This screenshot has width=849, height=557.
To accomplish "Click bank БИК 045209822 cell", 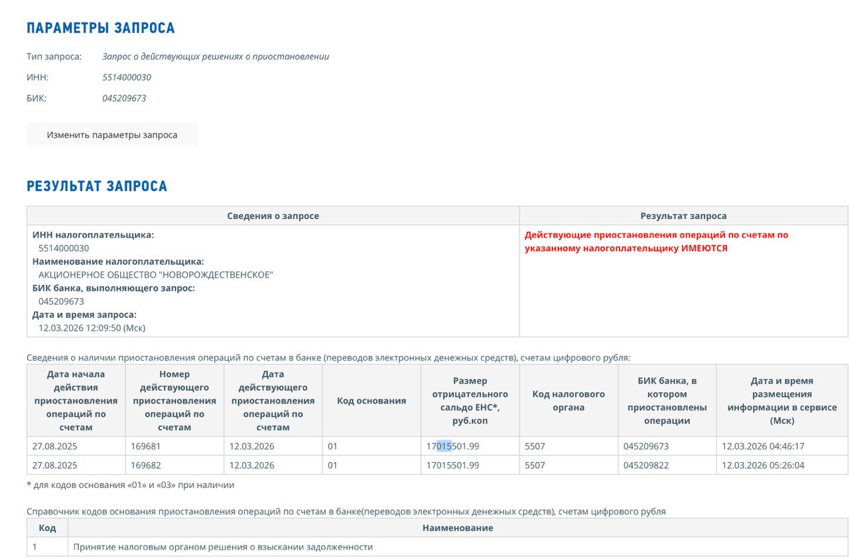I will (x=645, y=465).
